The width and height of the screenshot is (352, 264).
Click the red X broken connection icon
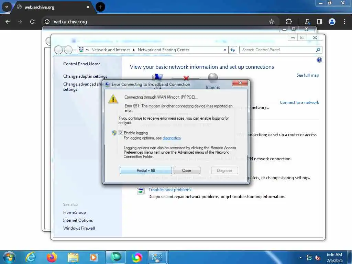point(186,78)
